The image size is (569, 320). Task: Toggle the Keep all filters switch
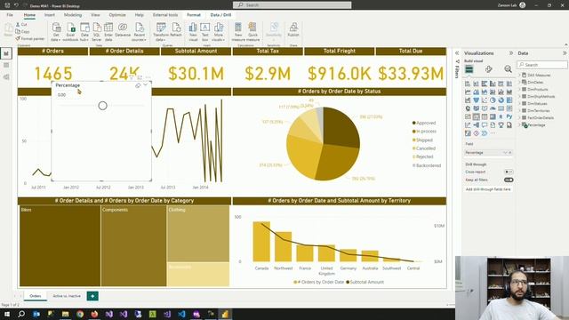[x=509, y=180]
